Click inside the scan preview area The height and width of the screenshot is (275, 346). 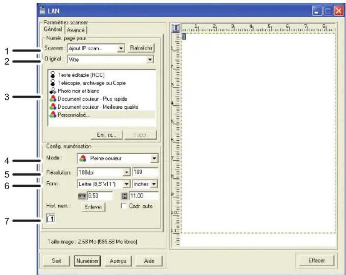click(258, 133)
